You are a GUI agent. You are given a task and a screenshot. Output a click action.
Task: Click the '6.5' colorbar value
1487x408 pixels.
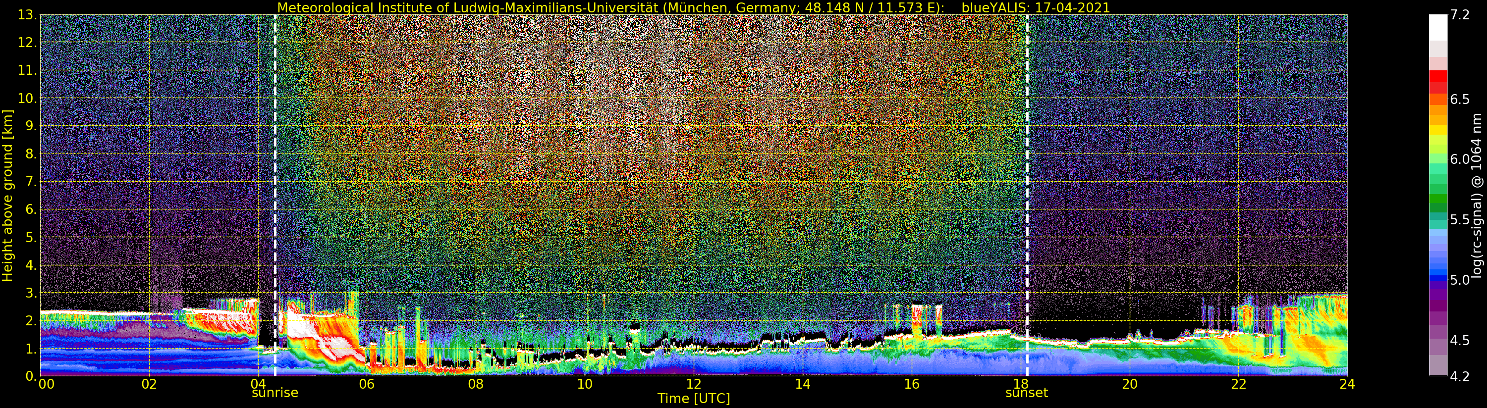click(1460, 99)
